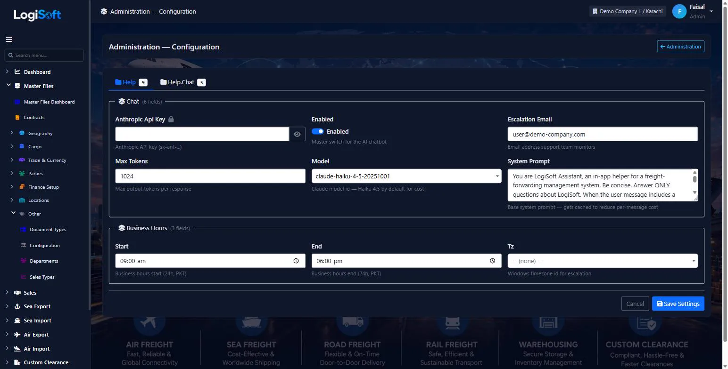
Task: Click the sidebar vertical scrollbar
Action: (x=90, y=155)
